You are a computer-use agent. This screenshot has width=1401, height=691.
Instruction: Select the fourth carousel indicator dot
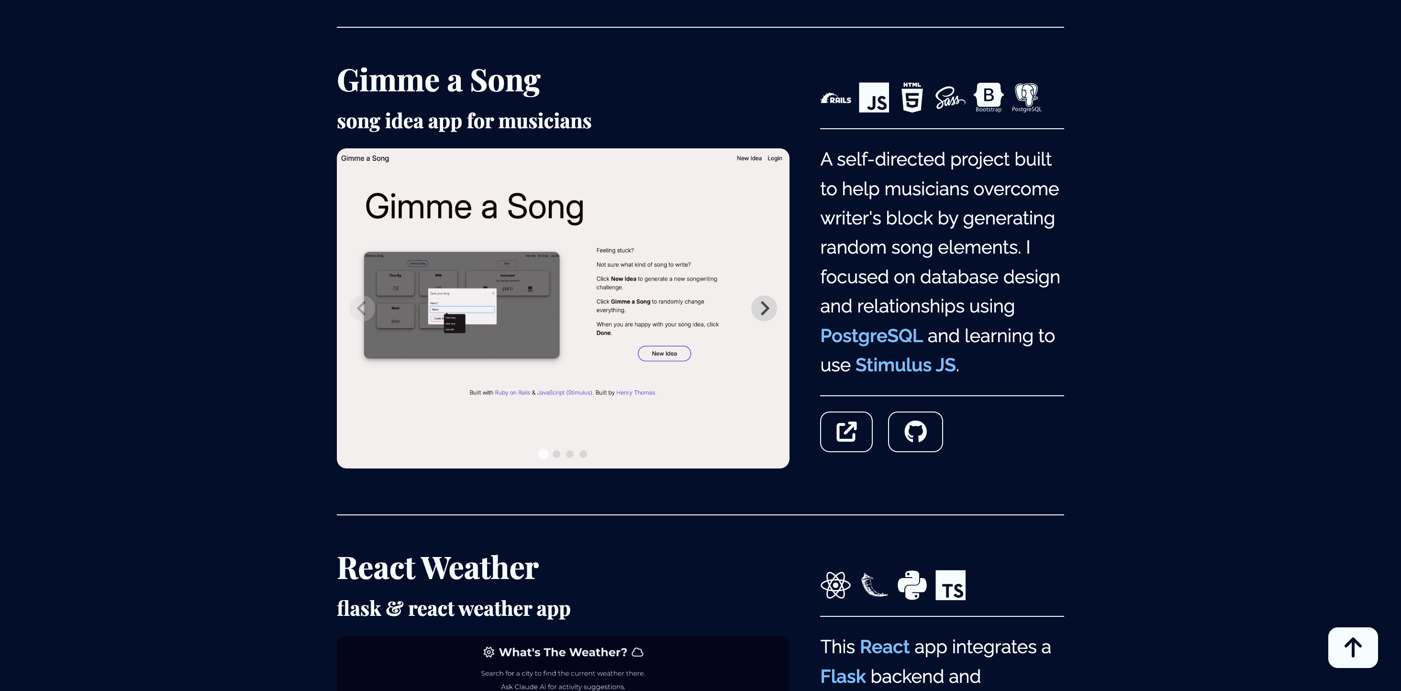pyautogui.click(x=583, y=454)
